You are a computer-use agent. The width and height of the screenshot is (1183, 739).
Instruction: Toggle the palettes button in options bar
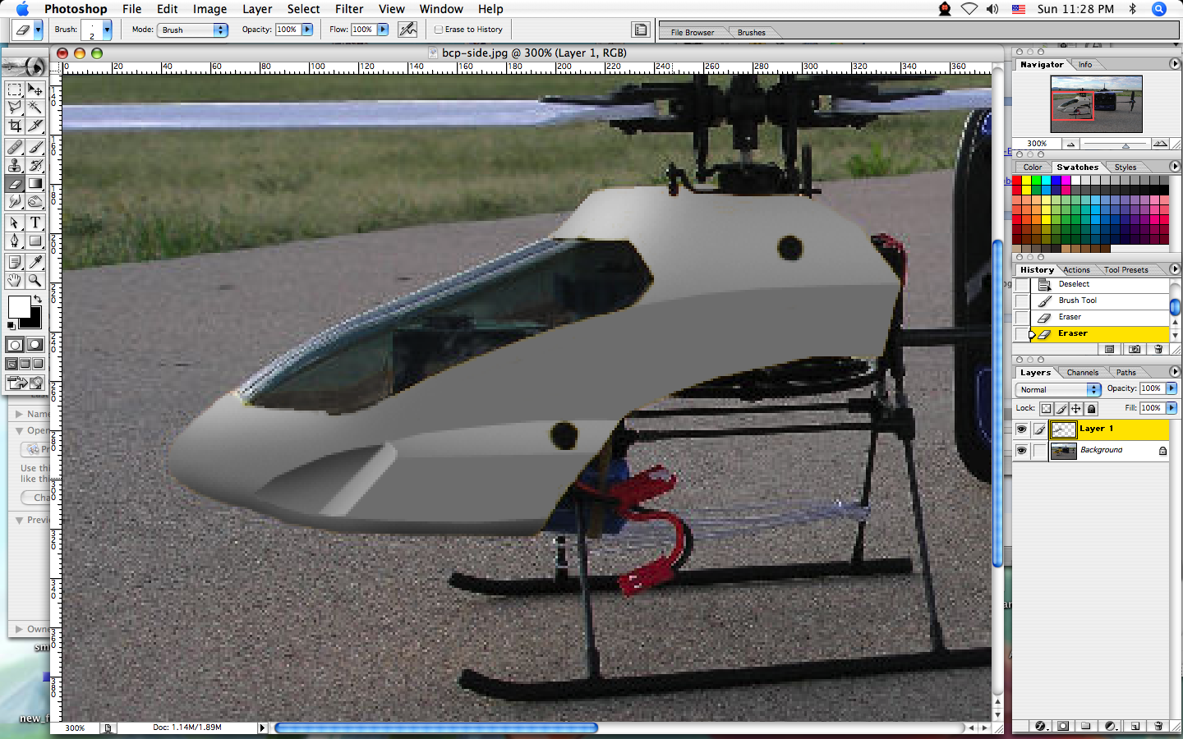(x=641, y=30)
